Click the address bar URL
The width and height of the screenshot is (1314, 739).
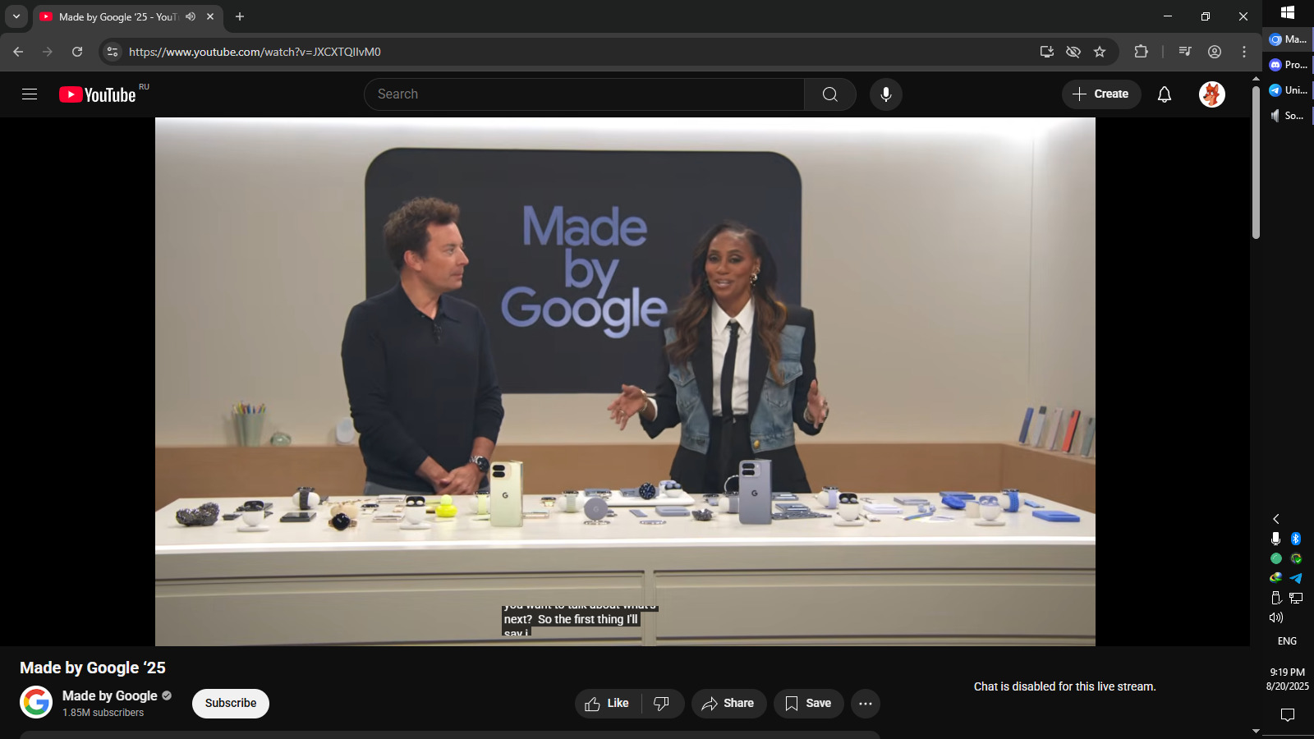coord(255,52)
